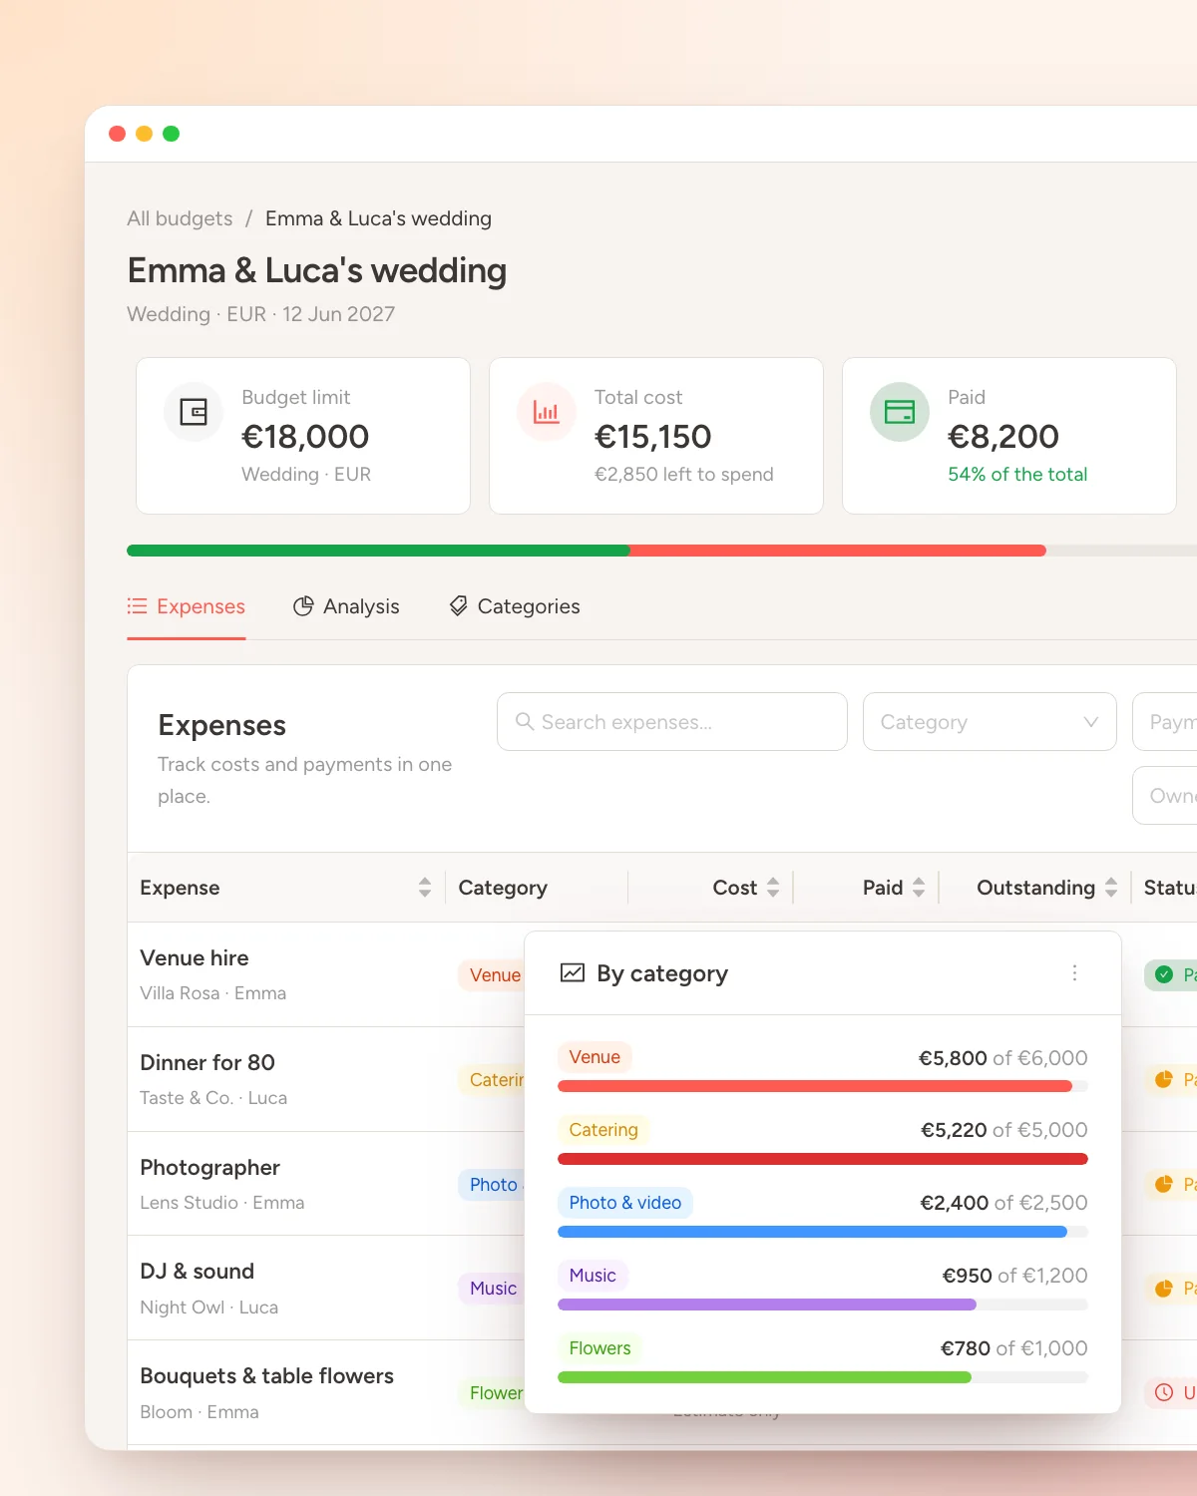1197x1496 pixels.
Task: Switch to the Expenses tab
Action: click(187, 606)
